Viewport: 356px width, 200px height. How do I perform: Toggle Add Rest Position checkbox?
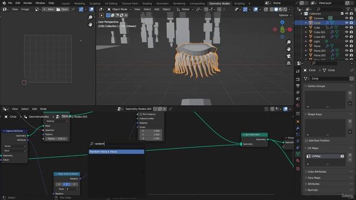coord(306,141)
